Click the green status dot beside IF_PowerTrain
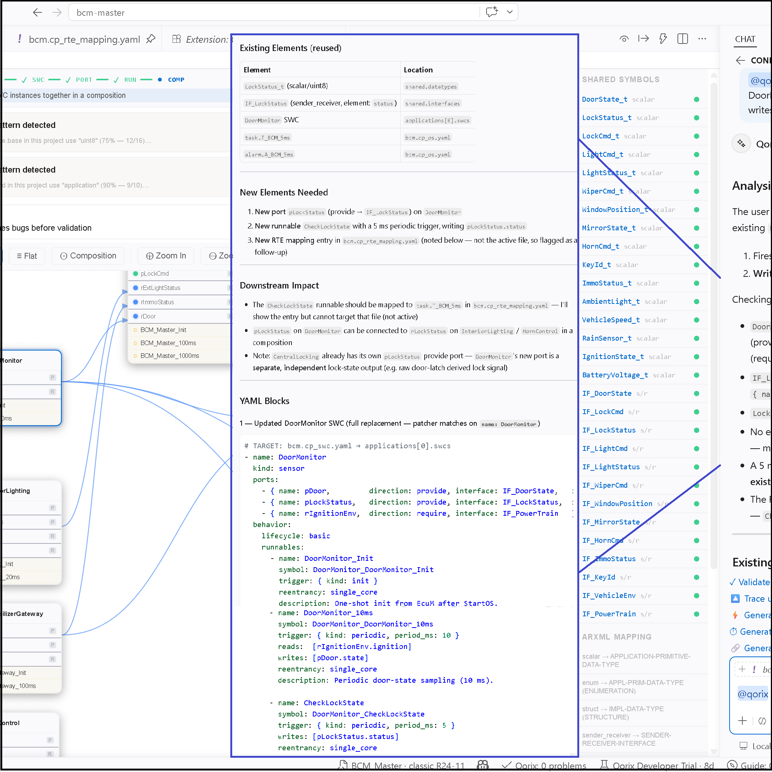The width and height of the screenshot is (772, 772). 697,614
